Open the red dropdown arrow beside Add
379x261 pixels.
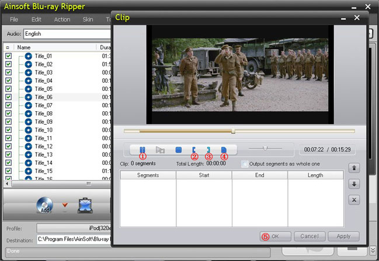[x=65, y=205]
